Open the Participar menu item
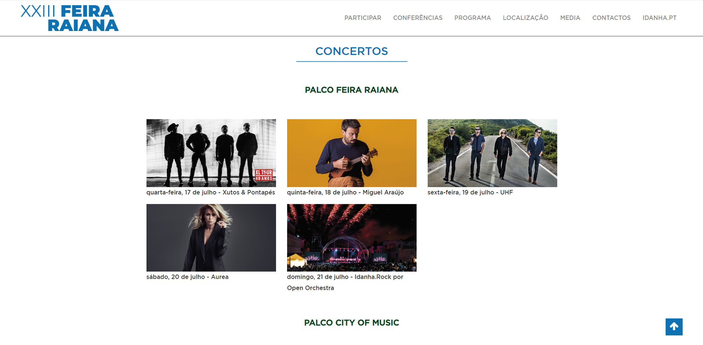703x345 pixels. coord(363,18)
